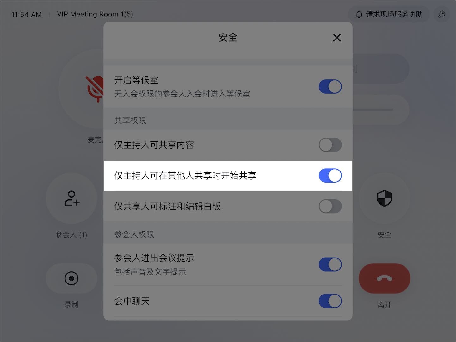Screen dimensions: 456x342
Task: Switch off the 会中聊天 toggle
Action: pos(330,301)
